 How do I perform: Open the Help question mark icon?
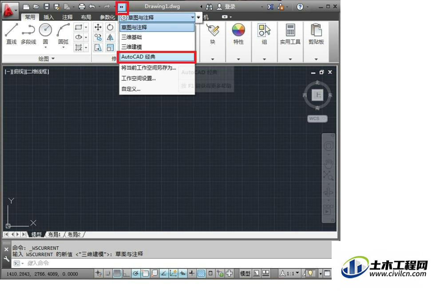click(x=300, y=7)
